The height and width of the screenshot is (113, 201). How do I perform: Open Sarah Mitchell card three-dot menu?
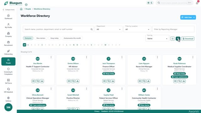87,89
